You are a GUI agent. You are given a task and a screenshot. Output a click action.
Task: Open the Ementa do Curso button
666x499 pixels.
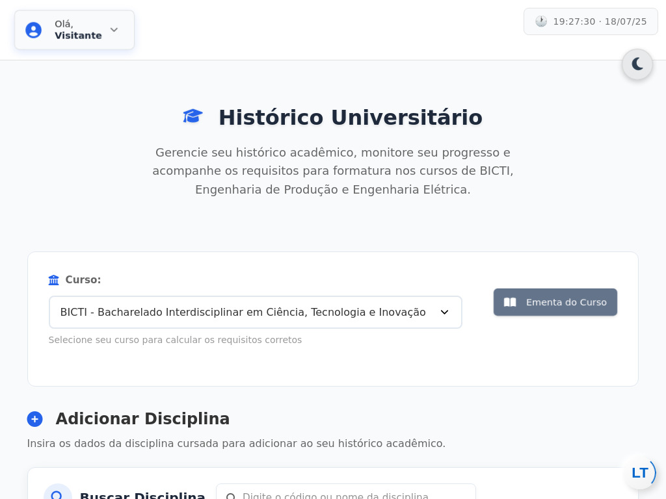555,302
